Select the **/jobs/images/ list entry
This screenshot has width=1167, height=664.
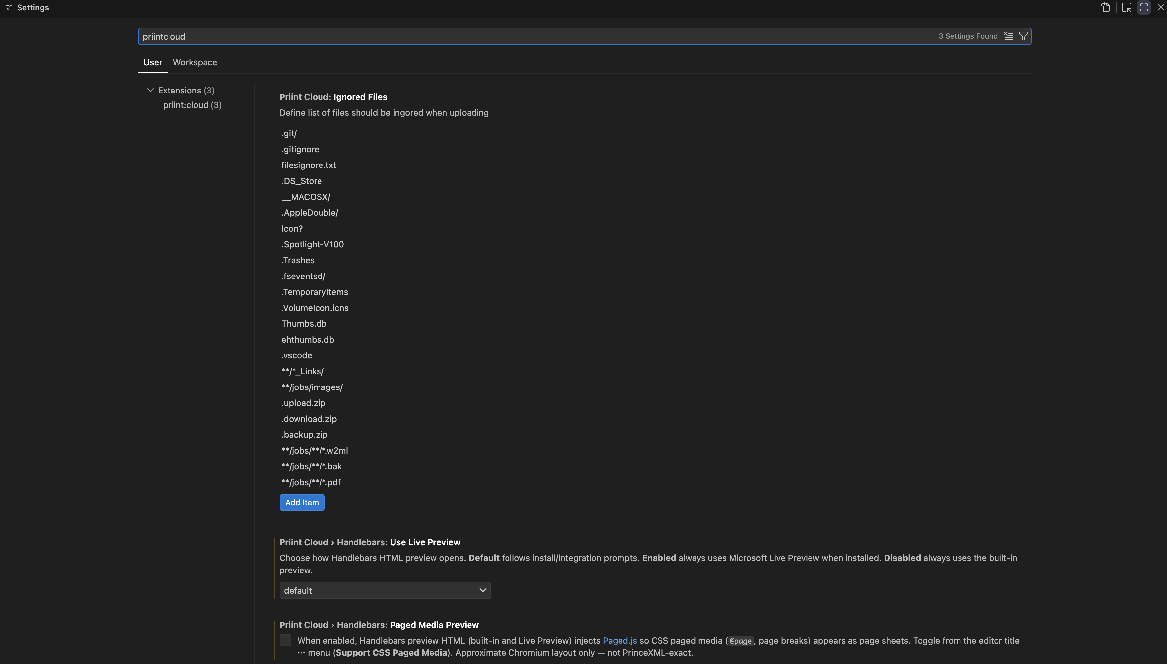pos(312,387)
